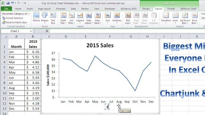Open Up/Down Bars options
This screenshot has width=205, height=115.
point(185,19)
